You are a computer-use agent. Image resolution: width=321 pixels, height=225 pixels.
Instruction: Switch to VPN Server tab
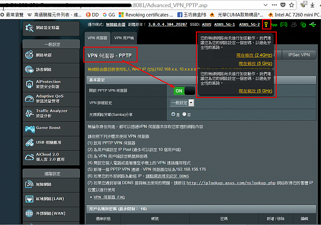(x=98, y=38)
